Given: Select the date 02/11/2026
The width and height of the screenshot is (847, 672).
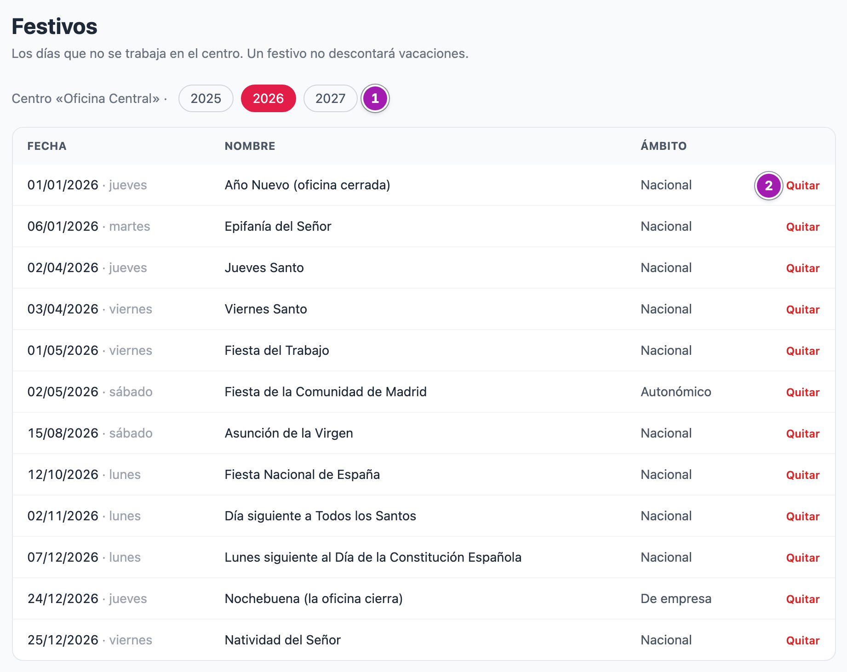Looking at the screenshot, I should [63, 516].
